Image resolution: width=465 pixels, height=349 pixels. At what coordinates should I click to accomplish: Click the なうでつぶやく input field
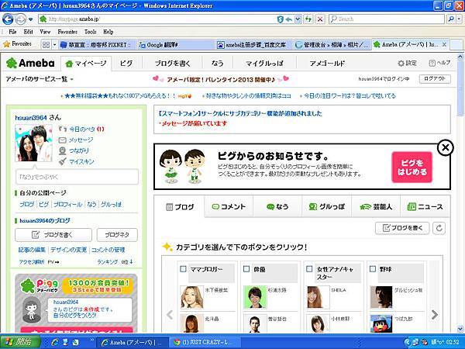[77, 177]
